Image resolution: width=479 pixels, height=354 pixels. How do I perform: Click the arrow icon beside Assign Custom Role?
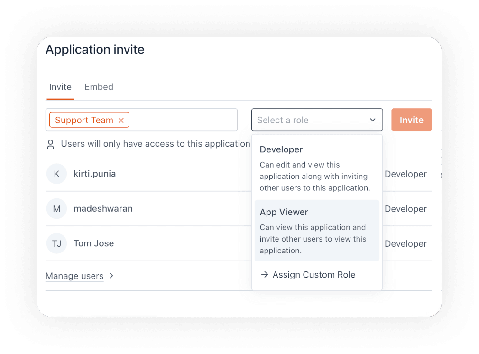[265, 275]
